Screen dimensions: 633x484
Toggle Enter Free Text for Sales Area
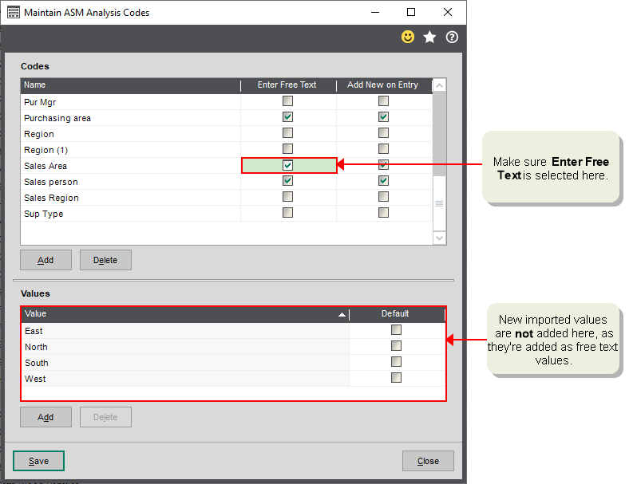[x=288, y=165]
